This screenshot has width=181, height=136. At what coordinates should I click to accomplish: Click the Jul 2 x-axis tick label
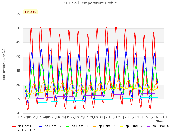pos(117,117)
